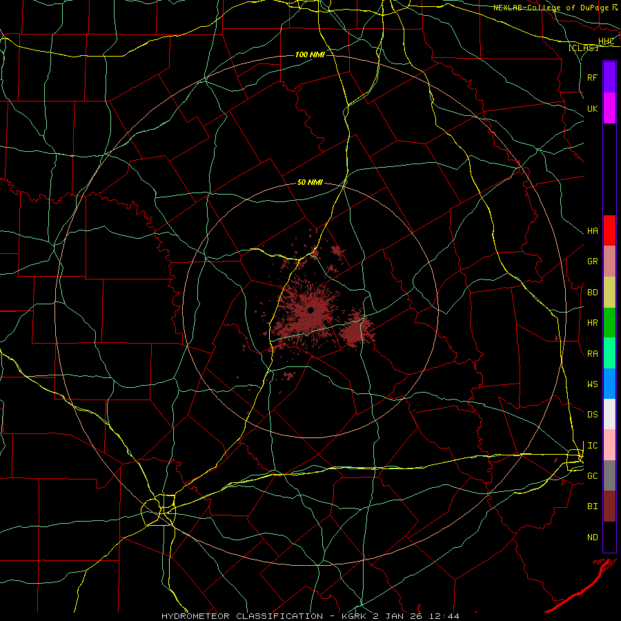The image size is (621, 621).
Task: Click the DS legend label
Action: coord(593,415)
